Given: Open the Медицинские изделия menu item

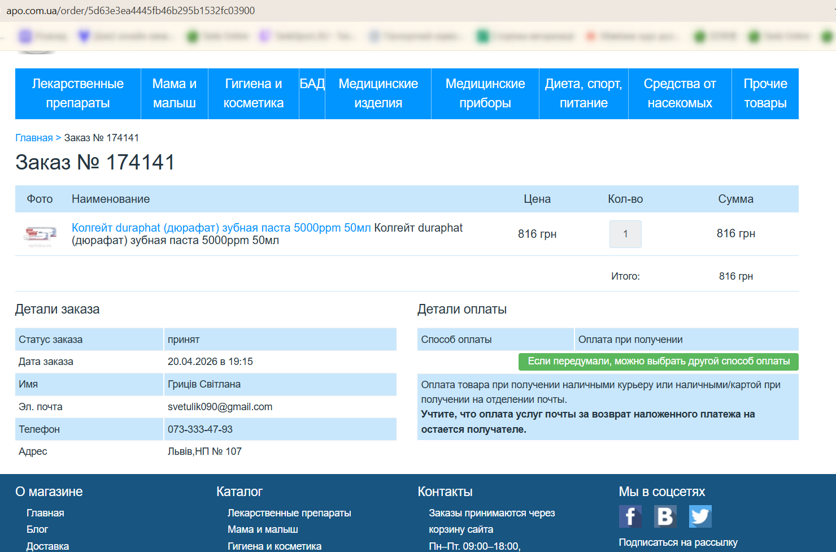Looking at the screenshot, I should coord(378,94).
